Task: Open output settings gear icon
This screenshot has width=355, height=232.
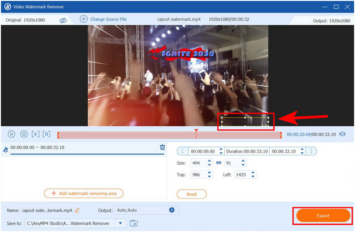Action: [172, 210]
